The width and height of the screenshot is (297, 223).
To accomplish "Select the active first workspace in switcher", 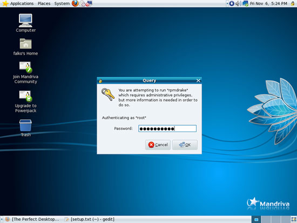I will pyautogui.click(x=256, y=219).
